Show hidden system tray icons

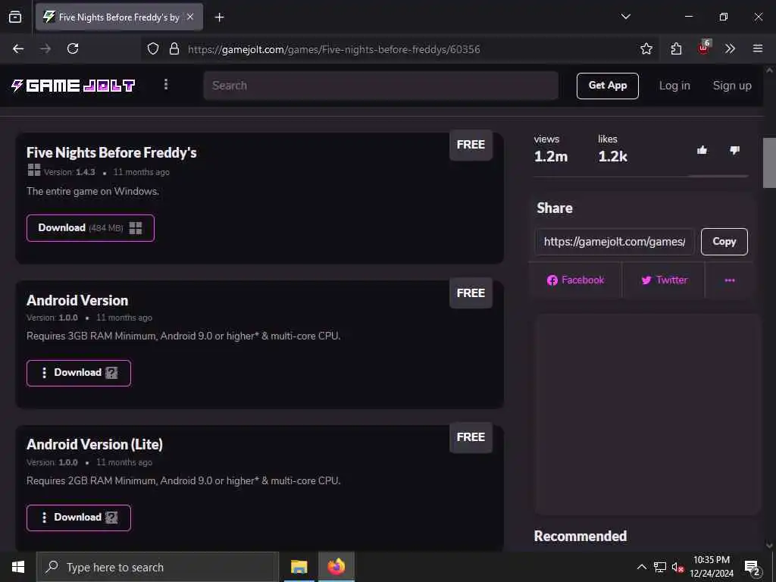tap(641, 567)
